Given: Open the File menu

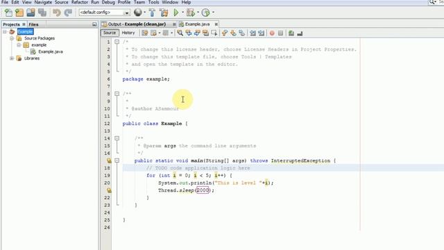Looking at the screenshot, I should click(x=5, y=2).
